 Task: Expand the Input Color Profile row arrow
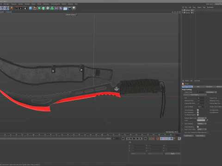[183, 129]
